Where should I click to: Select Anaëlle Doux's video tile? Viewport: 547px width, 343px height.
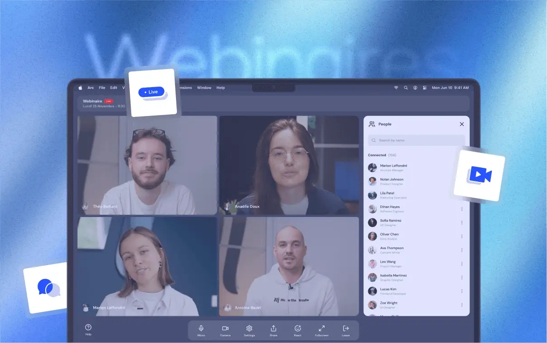click(289, 165)
